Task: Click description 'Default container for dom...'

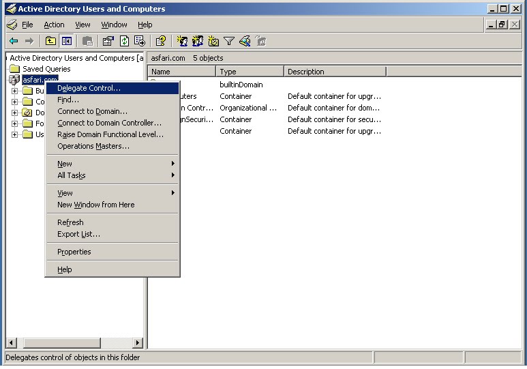Action: click(334, 108)
